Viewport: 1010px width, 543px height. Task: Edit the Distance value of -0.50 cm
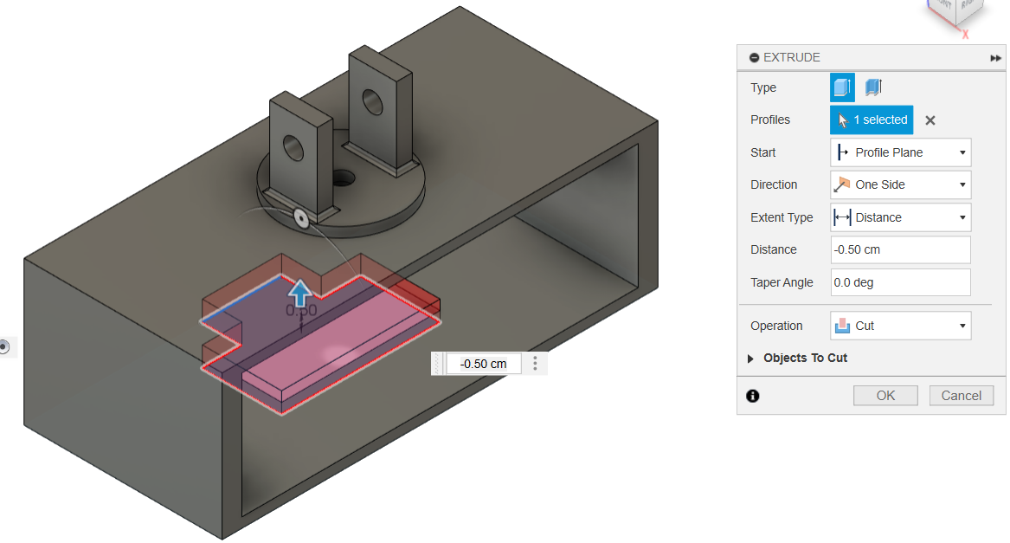point(900,249)
